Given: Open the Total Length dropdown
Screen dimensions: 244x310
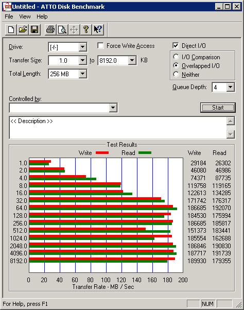Looking at the screenshot, I should coord(82,74).
